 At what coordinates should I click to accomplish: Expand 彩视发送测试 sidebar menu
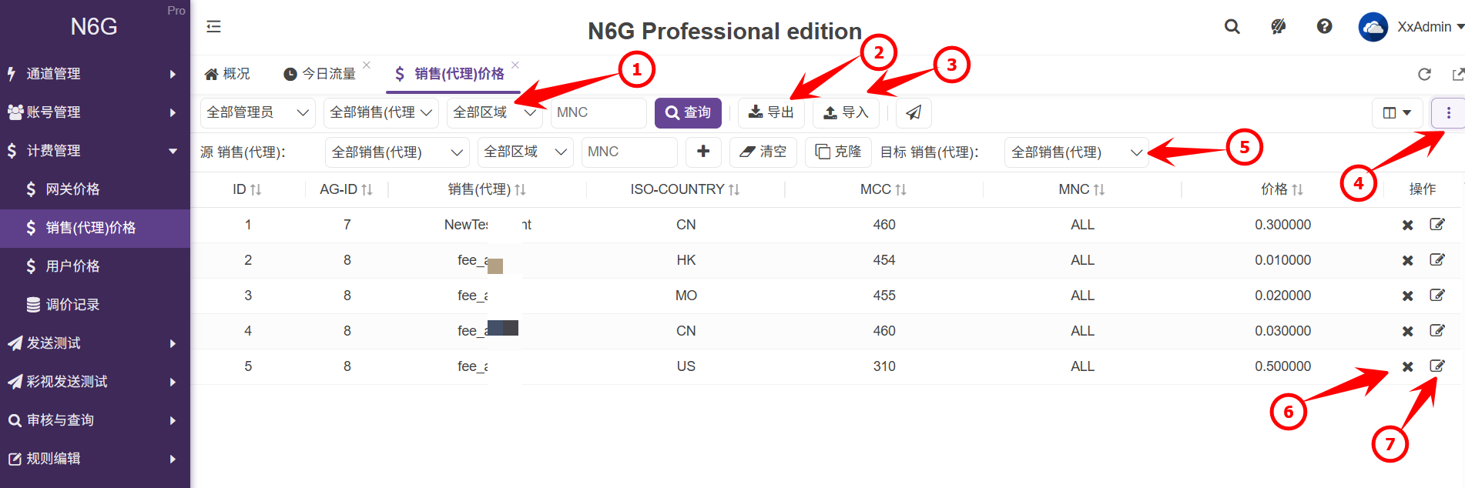click(x=95, y=382)
